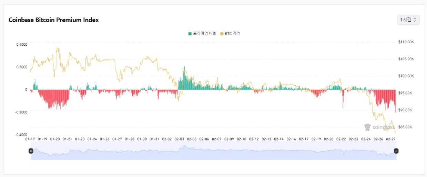Click the 02-17 date axis label

point(304,139)
